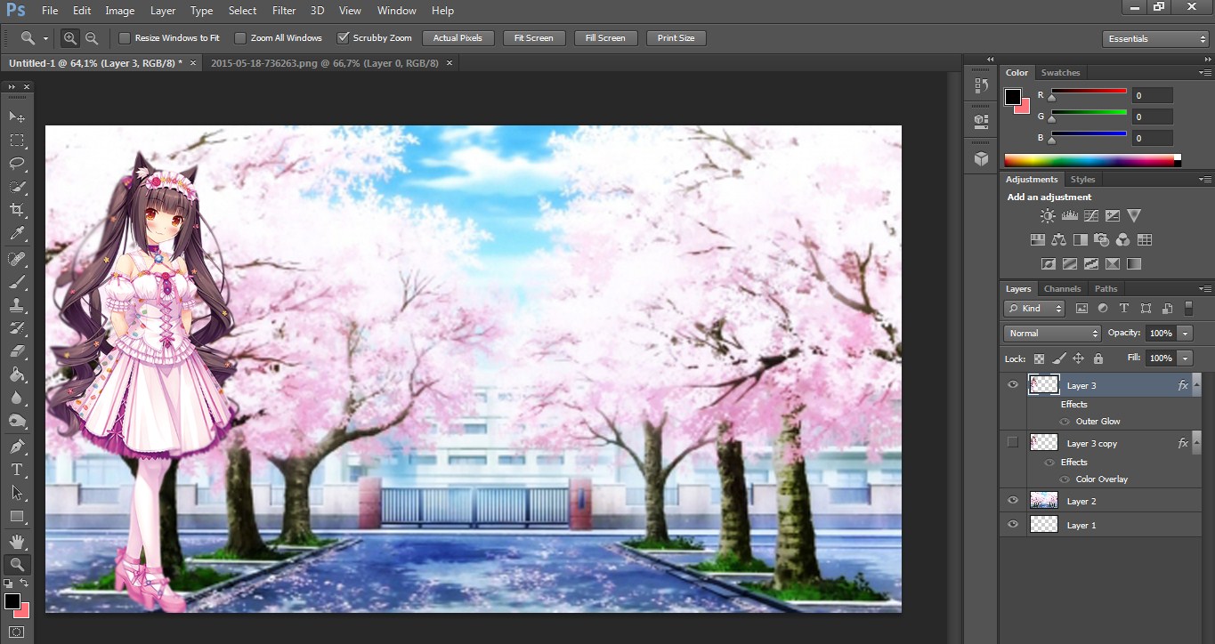Image resolution: width=1215 pixels, height=644 pixels.
Task: Switch to the Channels tab
Action: coord(1062,288)
